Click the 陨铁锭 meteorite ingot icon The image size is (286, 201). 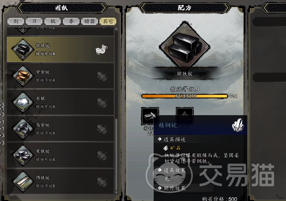point(23,182)
